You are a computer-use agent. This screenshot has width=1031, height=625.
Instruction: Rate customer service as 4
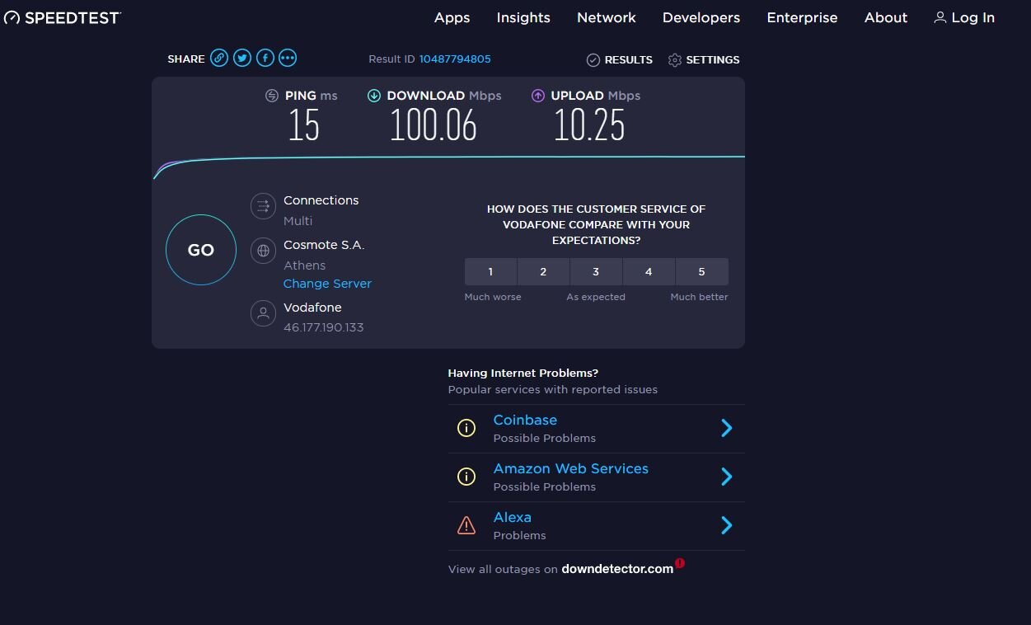649,271
